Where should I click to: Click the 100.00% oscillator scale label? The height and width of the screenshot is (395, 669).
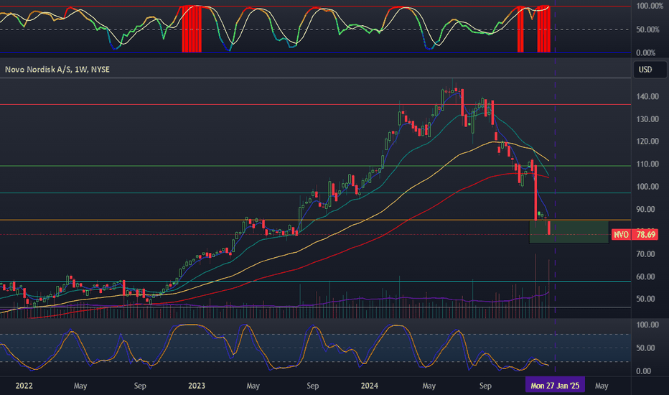tap(650, 6)
